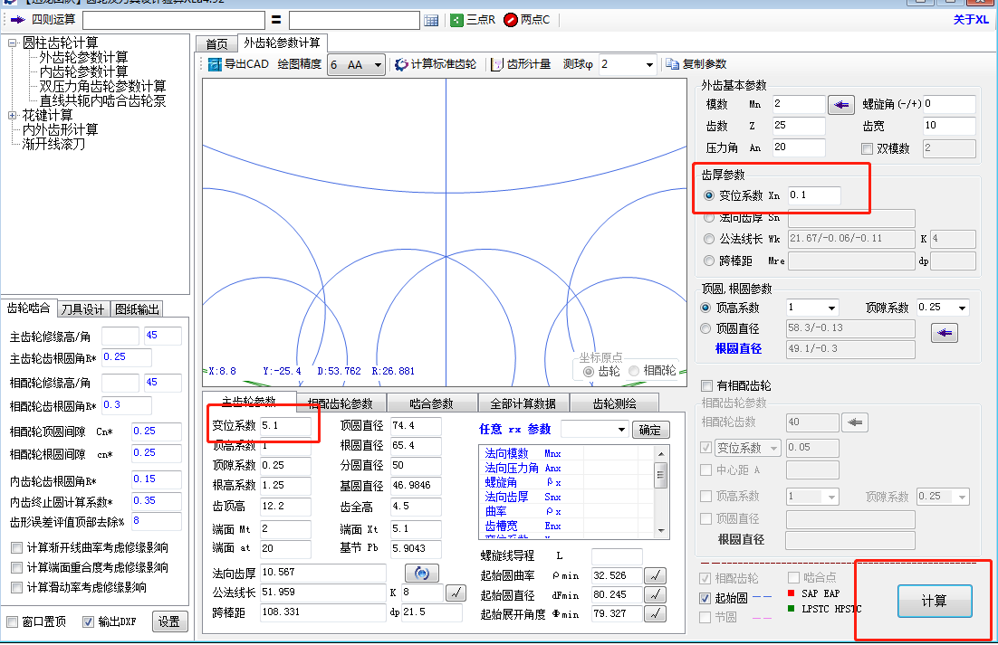This screenshot has width=998, height=645.
Task: Click the 齿数 Z input field
Action: (798, 126)
